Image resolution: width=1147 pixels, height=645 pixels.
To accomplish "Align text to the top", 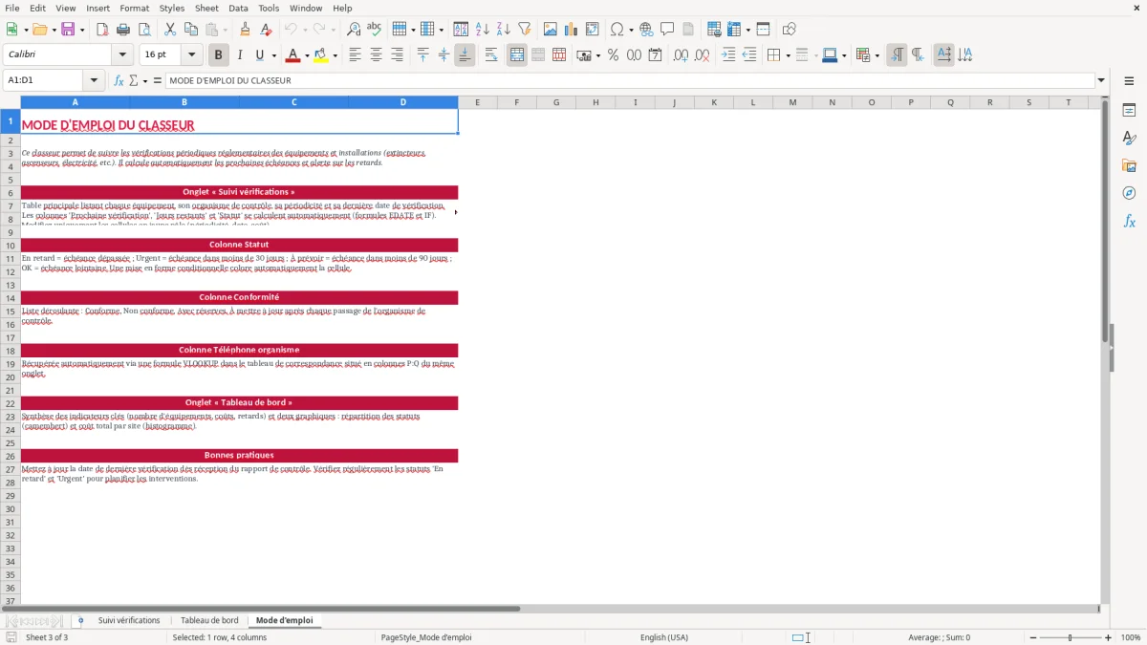I will point(423,55).
